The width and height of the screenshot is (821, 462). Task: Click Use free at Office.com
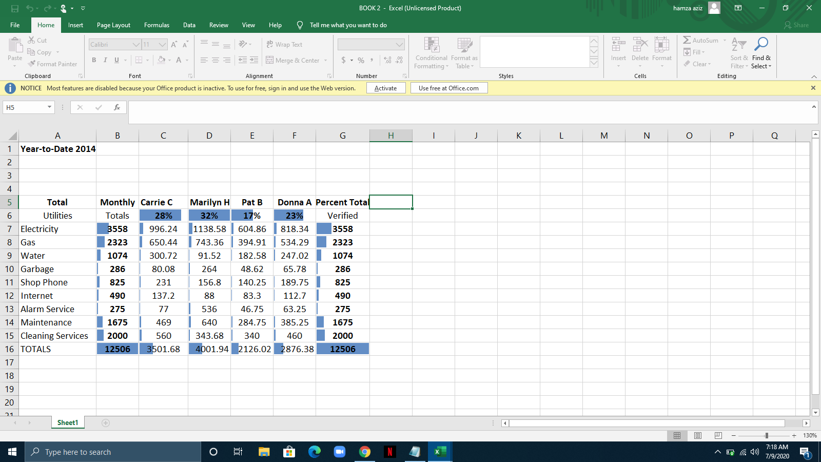tap(448, 88)
